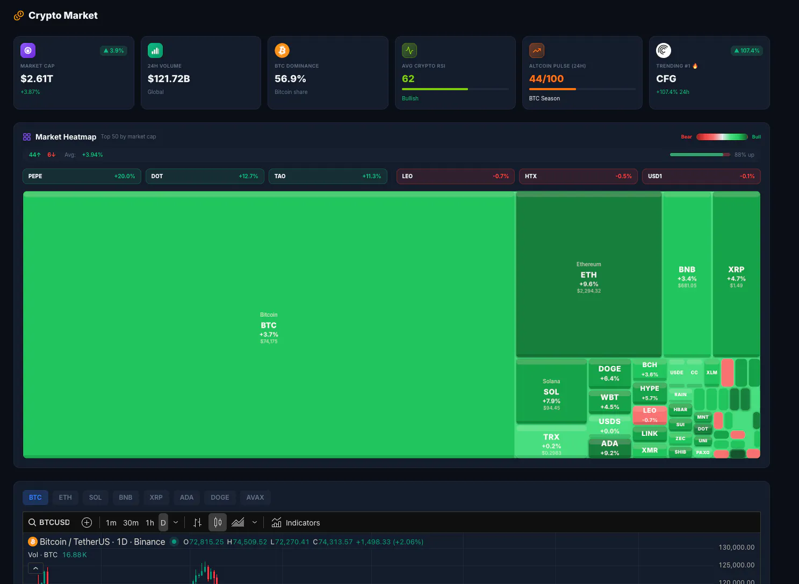
Task: Click the BNB +3.4% heatmap tile
Action: (687, 274)
